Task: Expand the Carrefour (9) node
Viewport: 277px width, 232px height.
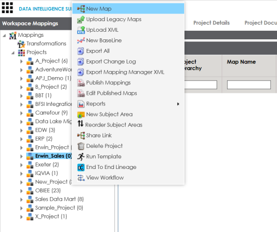Action: [21, 113]
